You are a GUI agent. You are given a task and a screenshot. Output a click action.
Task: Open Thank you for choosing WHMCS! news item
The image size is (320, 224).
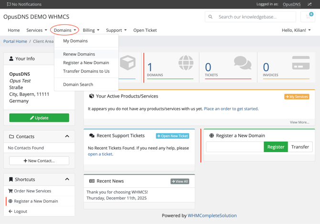tap(117, 192)
